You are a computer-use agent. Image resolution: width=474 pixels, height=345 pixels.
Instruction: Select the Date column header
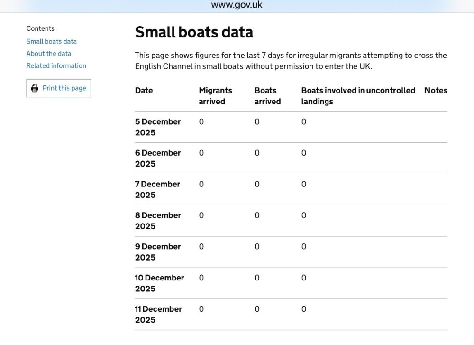(144, 90)
